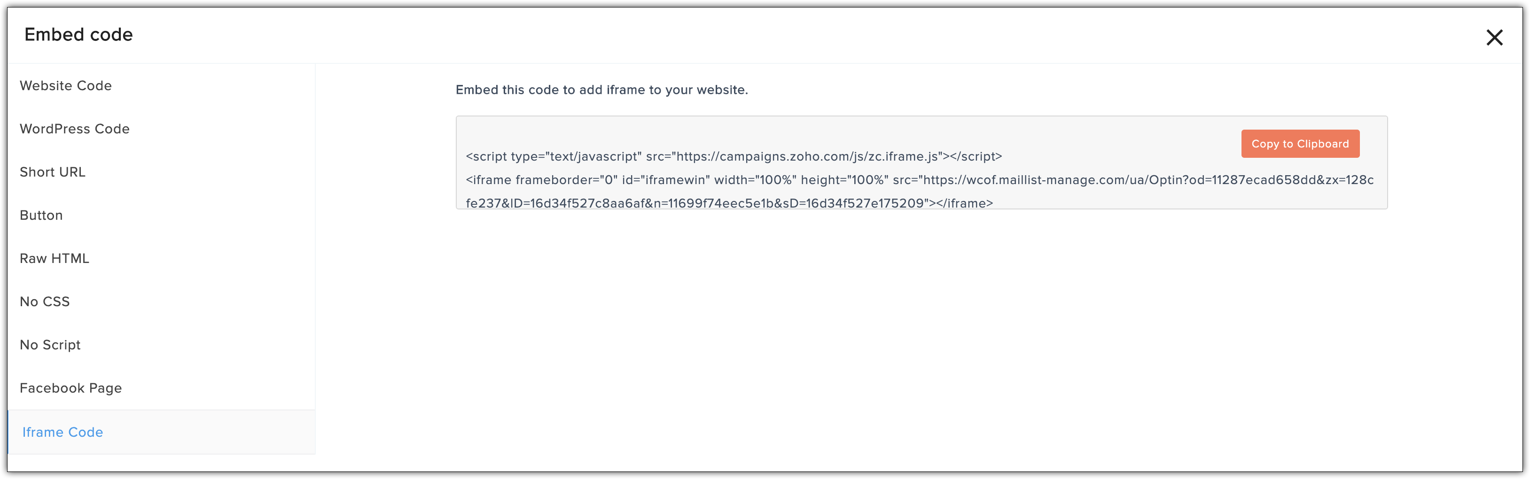
Task: Click the Copy to Clipboard button
Action: [x=1300, y=144]
